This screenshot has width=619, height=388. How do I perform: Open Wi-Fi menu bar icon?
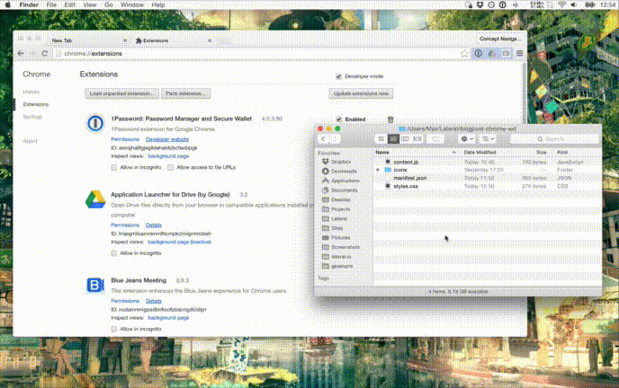(561, 4)
